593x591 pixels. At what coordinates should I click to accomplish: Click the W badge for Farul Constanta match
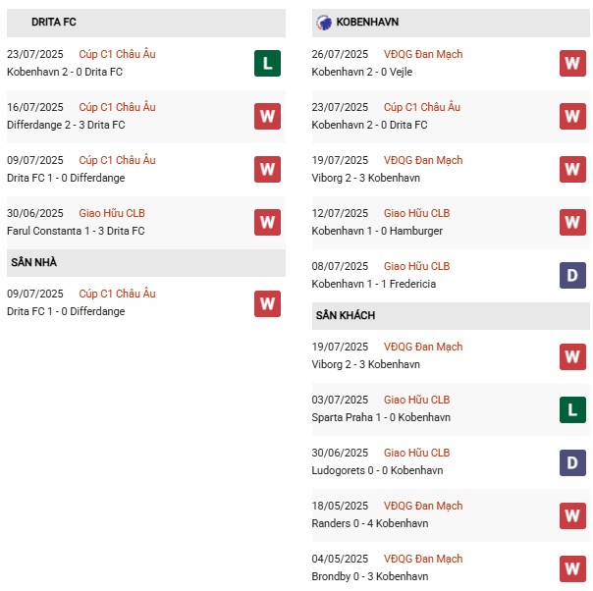coord(267,222)
